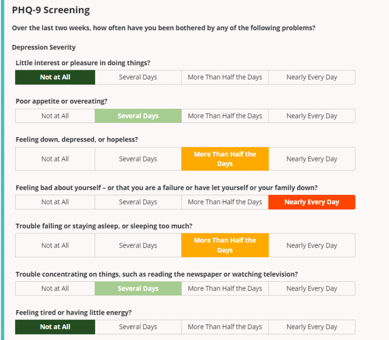This screenshot has width=389, height=340.
Task: Pick 'More Than Half the Days' for feeling tired
Action: (x=225, y=327)
